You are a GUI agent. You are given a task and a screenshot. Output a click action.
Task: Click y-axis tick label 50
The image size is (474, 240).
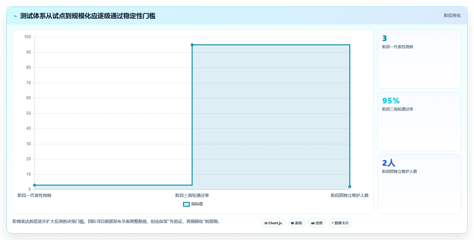pos(28,113)
